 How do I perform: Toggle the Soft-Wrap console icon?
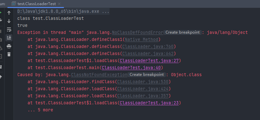tap(9, 29)
